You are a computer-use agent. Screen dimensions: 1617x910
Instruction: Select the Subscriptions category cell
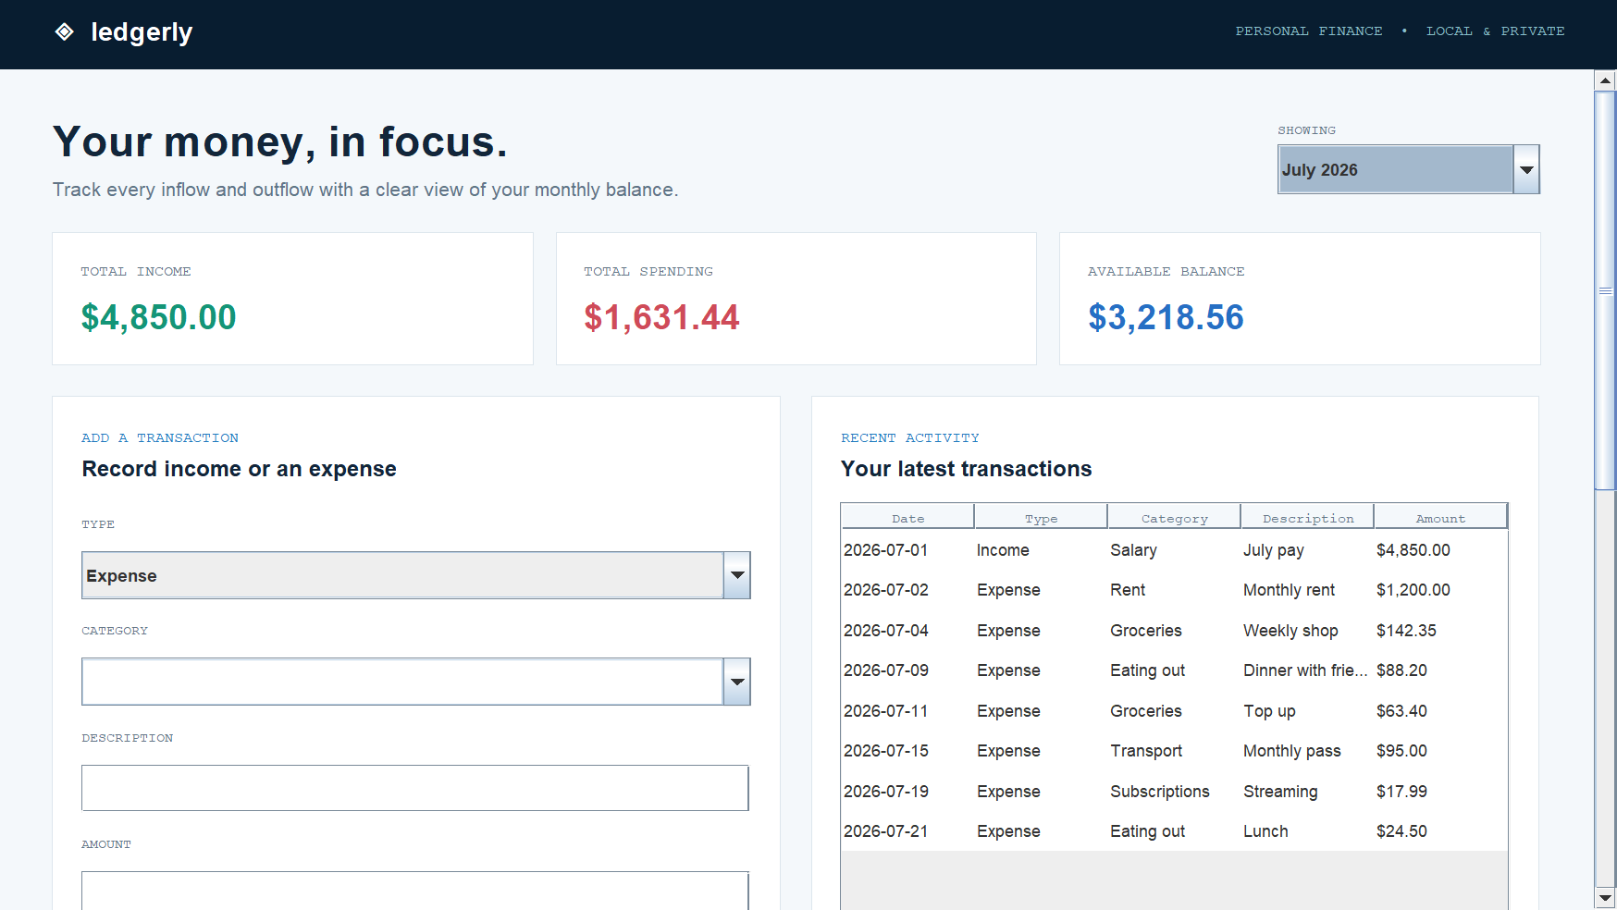tap(1174, 792)
